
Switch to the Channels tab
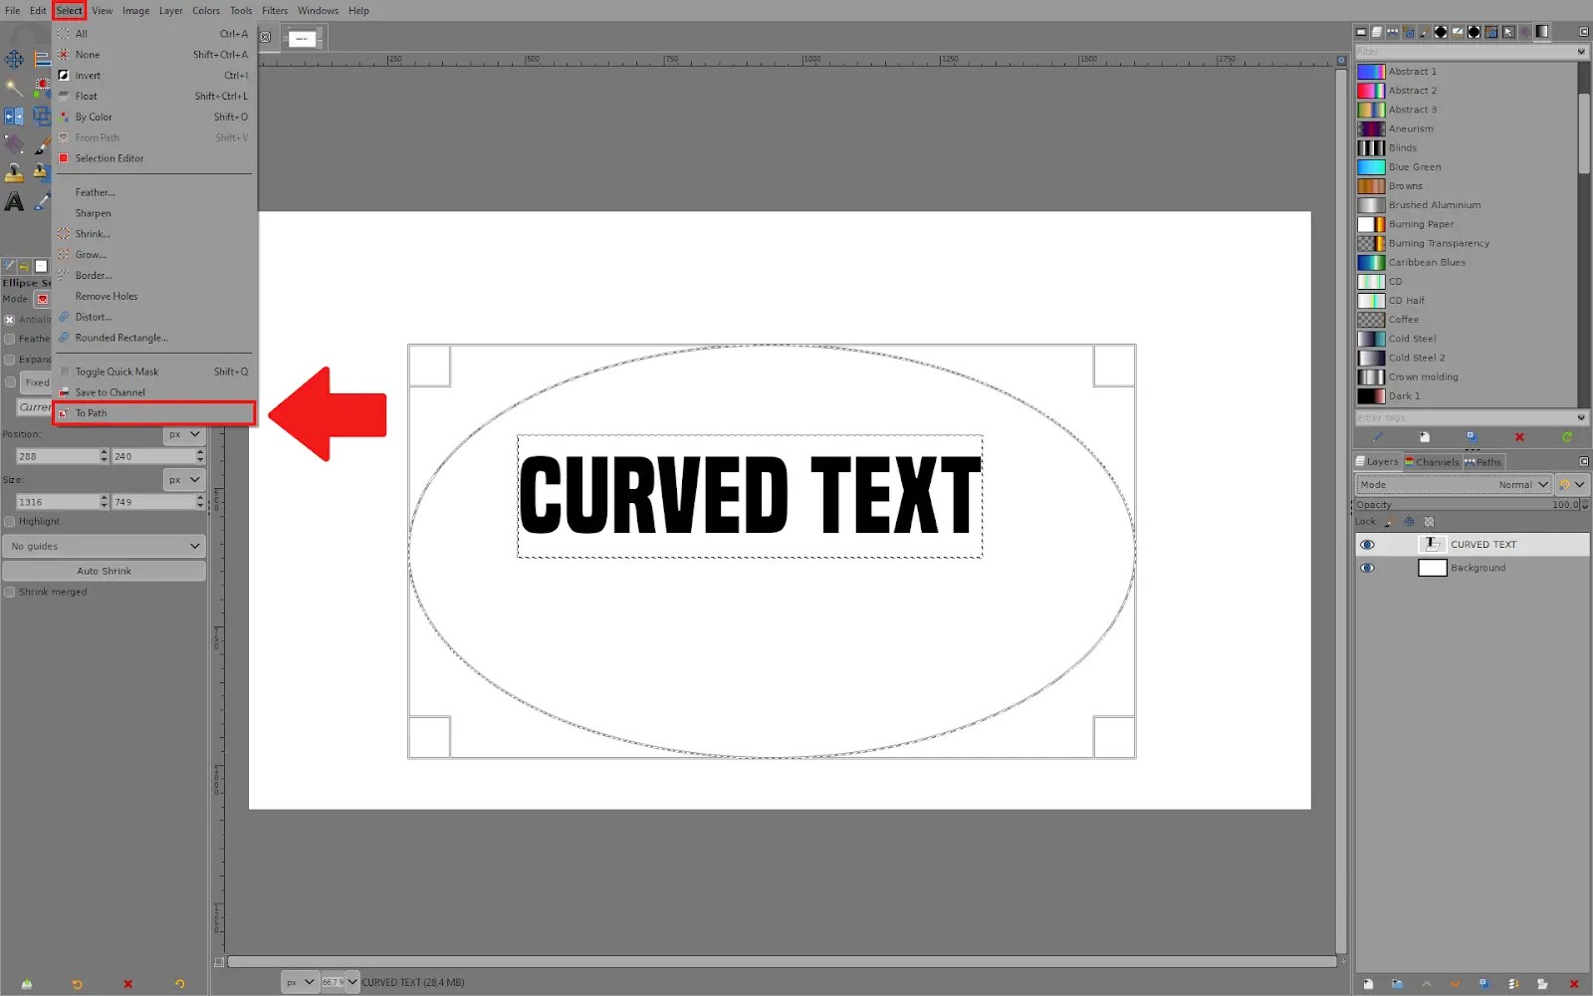(x=1432, y=461)
